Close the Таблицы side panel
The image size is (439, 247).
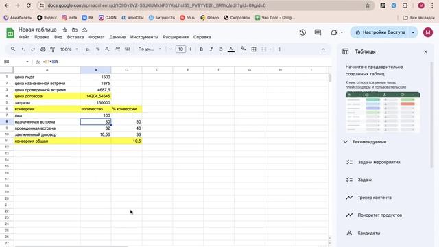coord(425,52)
